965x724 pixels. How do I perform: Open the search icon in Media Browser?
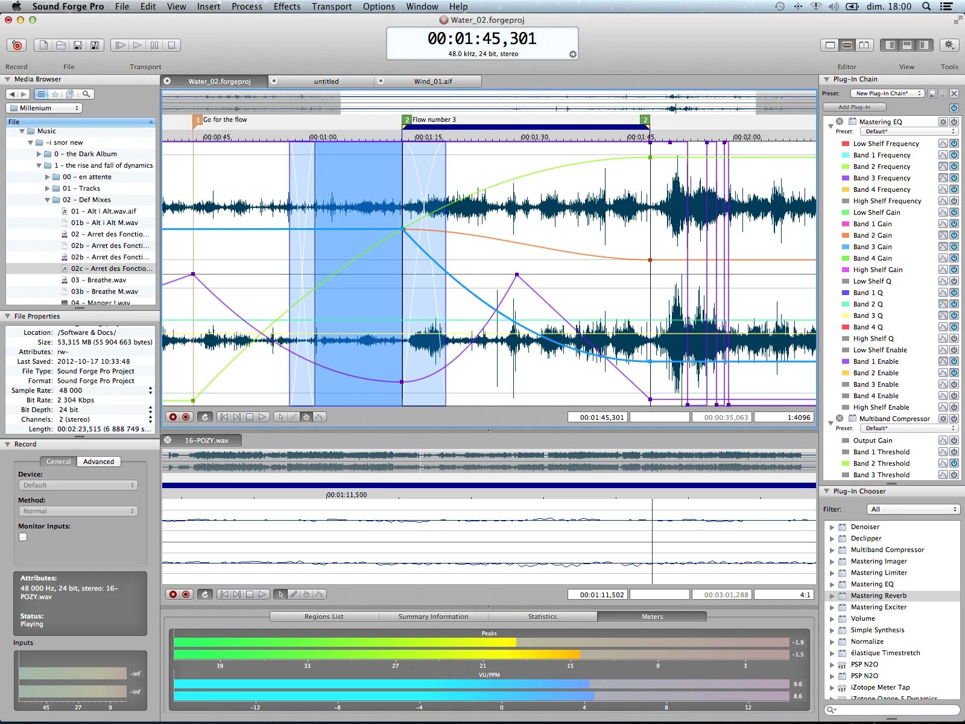pyautogui.click(x=86, y=94)
